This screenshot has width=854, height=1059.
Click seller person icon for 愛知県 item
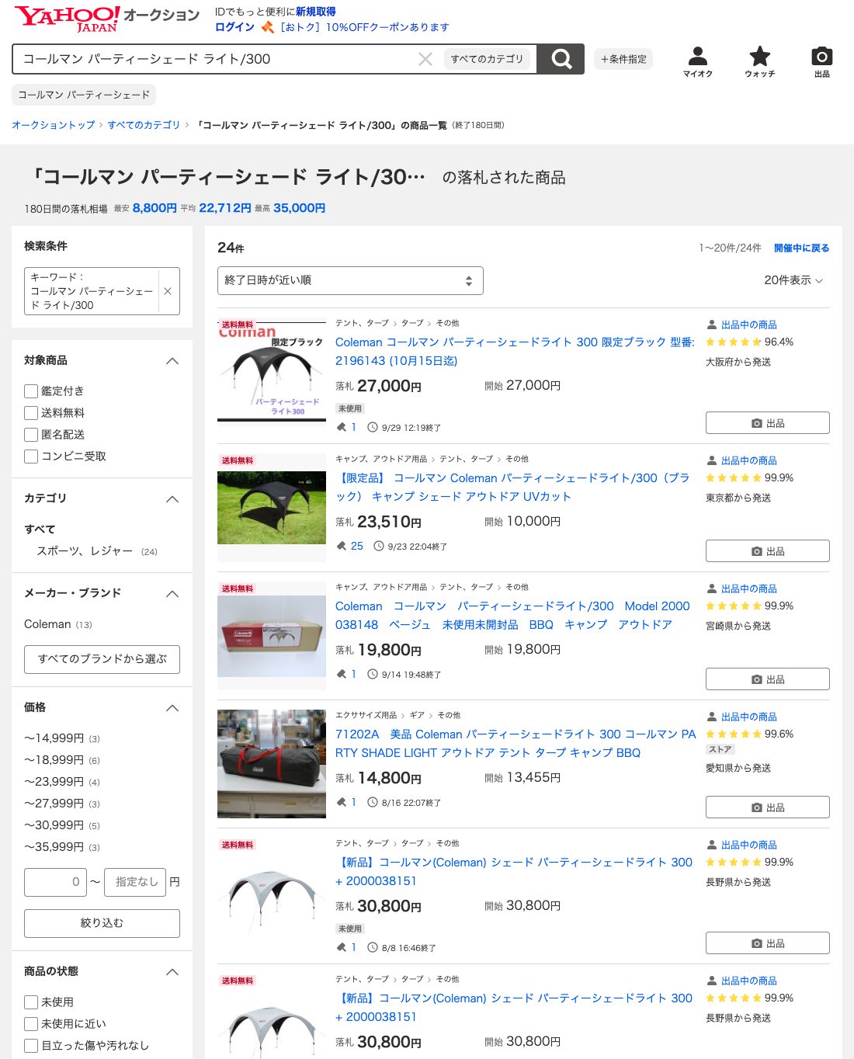pyautogui.click(x=712, y=717)
